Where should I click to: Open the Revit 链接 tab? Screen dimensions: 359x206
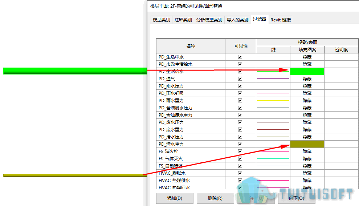[x=281, y=20]
